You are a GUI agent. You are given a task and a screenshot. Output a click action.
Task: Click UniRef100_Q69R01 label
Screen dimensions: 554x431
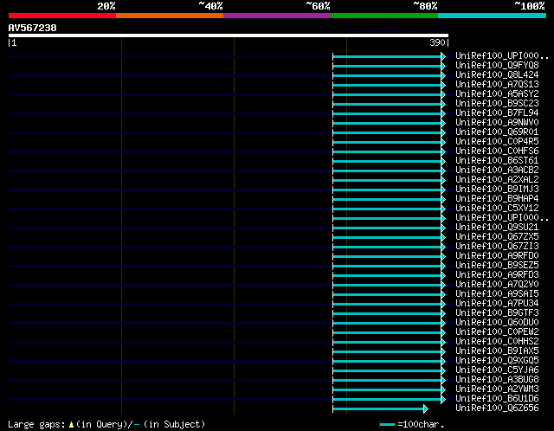point(497,132)
